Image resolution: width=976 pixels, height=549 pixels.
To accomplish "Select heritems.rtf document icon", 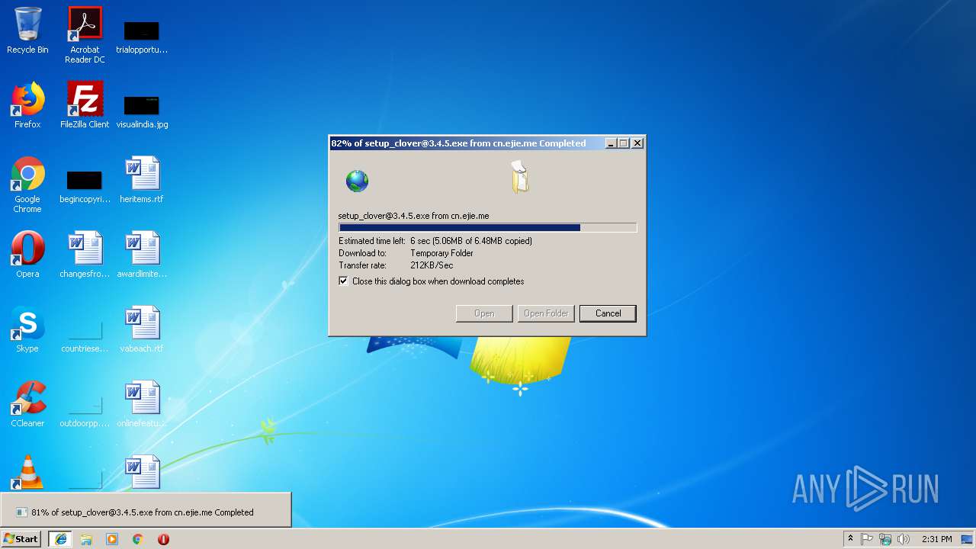I will tap(142, 180).
